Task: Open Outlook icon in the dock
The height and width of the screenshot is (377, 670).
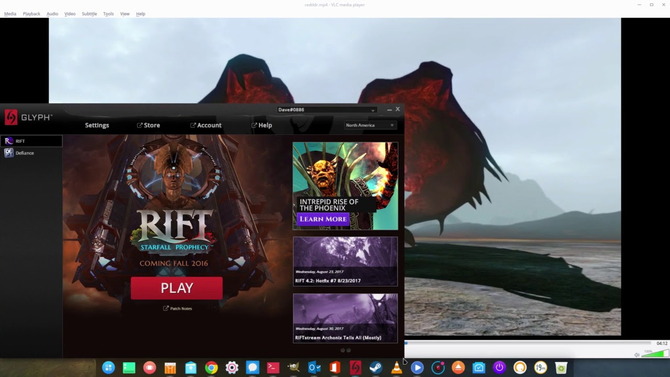Action: tap(314, 368)
